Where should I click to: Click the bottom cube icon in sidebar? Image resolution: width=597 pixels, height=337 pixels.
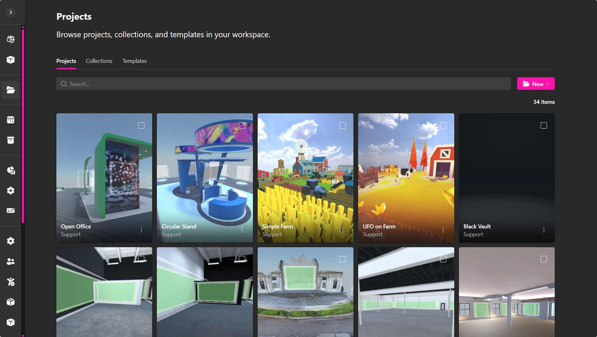[x=11, y=322]
